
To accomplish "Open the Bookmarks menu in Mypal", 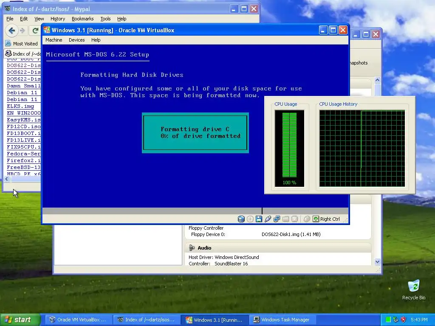I will pos(82,19).
